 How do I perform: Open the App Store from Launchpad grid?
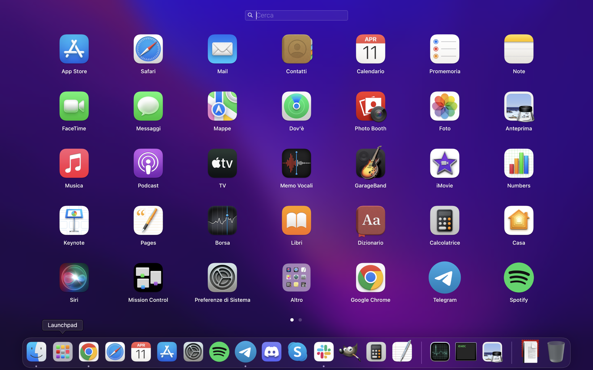coord(74,49)
